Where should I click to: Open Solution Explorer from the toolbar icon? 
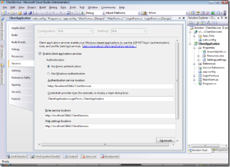[192, 13]
